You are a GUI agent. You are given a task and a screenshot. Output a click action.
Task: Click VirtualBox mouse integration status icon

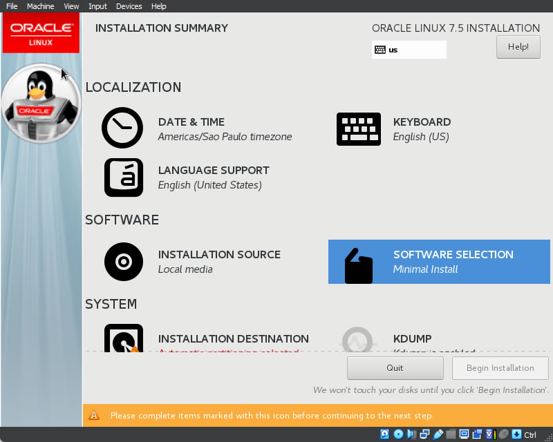(504, 434)
